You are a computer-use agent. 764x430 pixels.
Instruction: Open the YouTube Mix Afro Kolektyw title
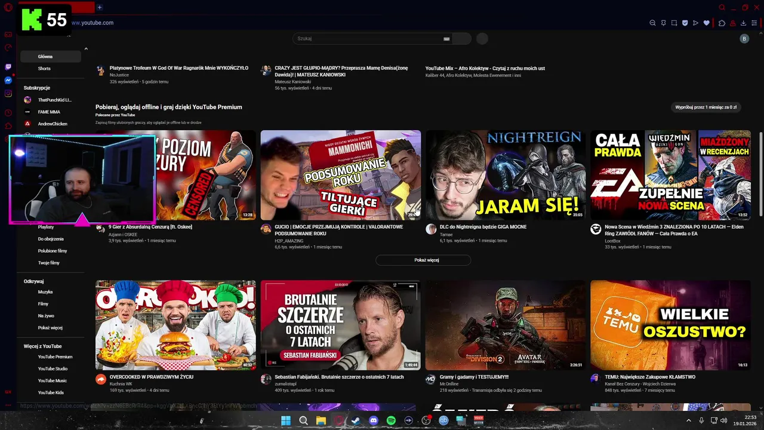[x=485, y=68]
